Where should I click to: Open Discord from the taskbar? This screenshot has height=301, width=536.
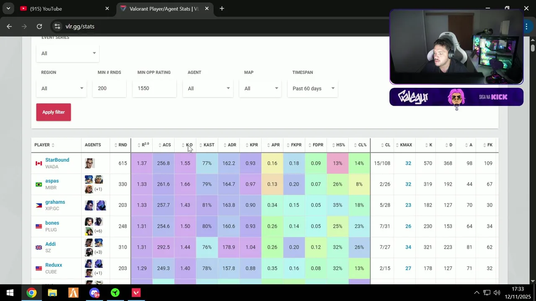tap(94, 293)
